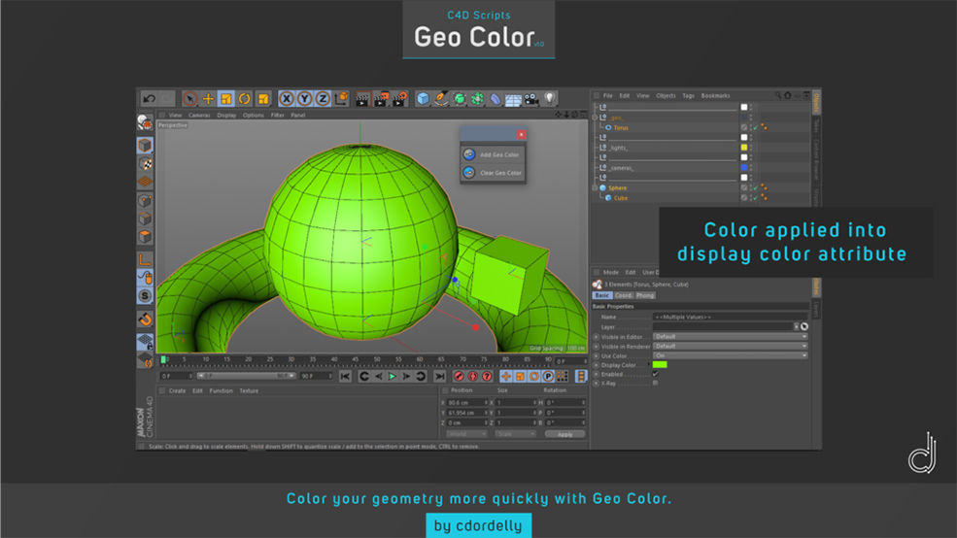Select the Sphere object in tree
This screenshot has width=957, height=538.
point(617,187)
